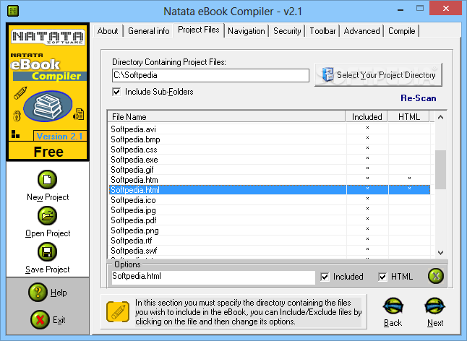The height and width of the screenshot is (341, 467).
Task: Click the file list scroll up arrow
Action: coord(440,117)
